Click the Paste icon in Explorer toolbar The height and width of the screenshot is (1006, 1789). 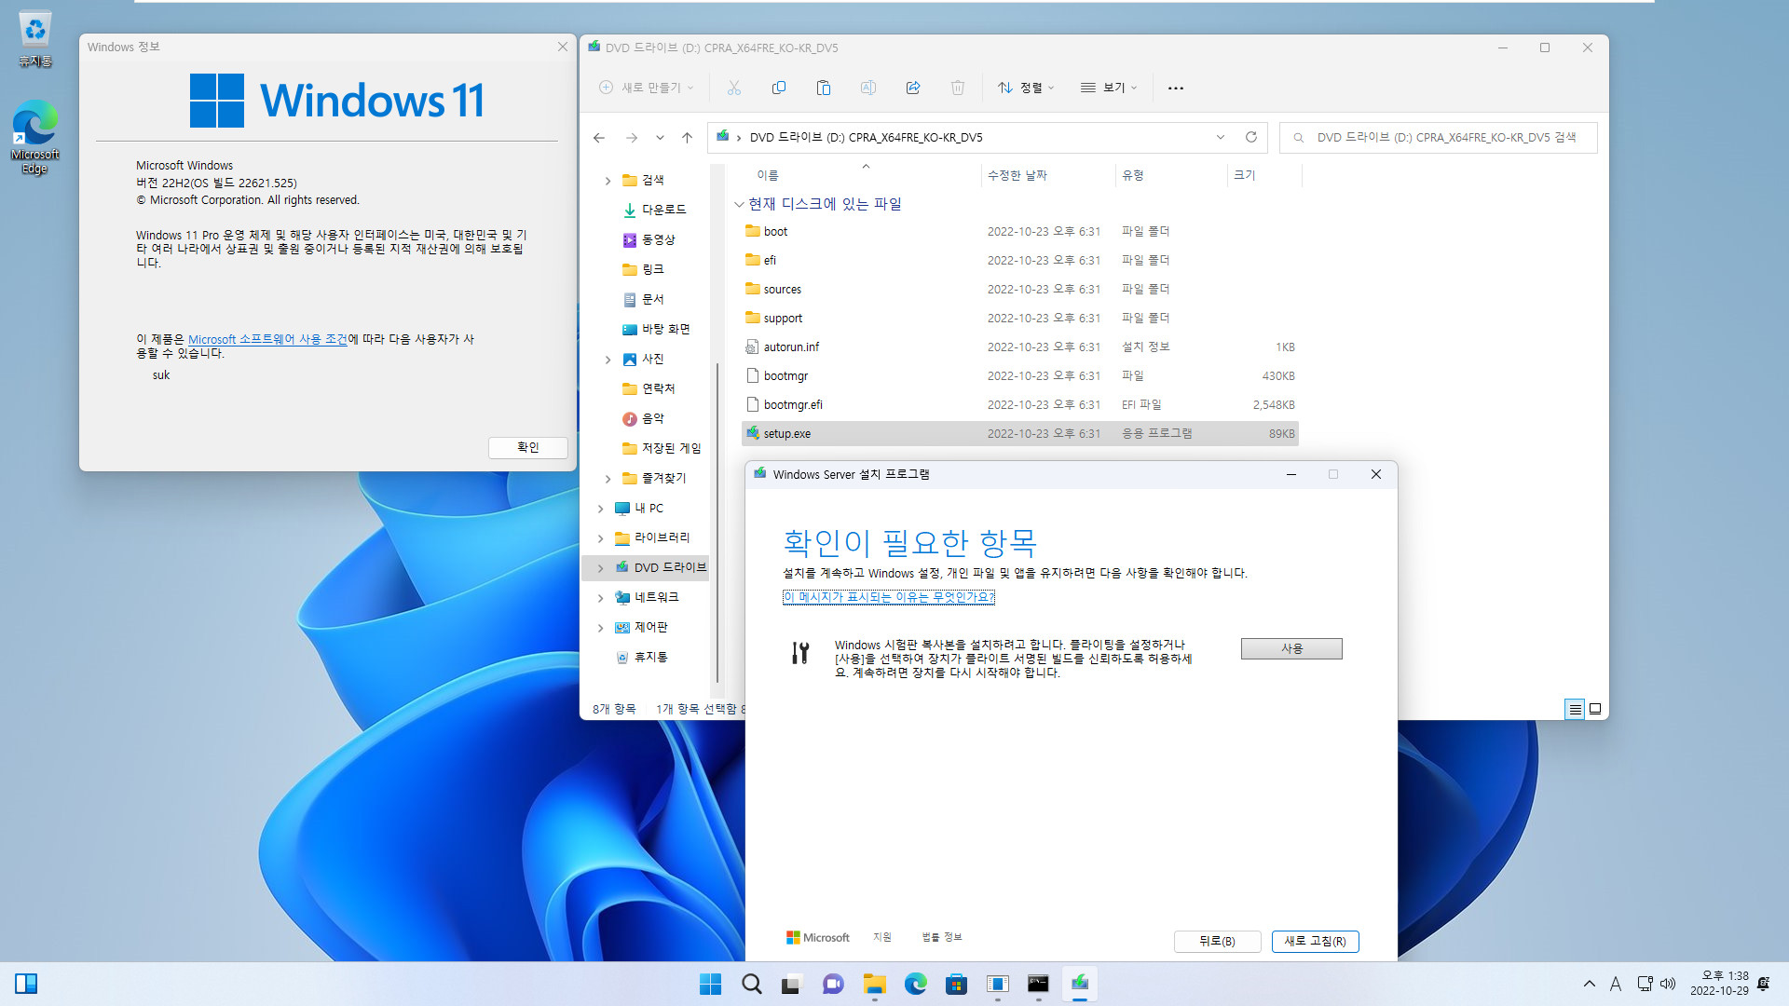[824, 88]
